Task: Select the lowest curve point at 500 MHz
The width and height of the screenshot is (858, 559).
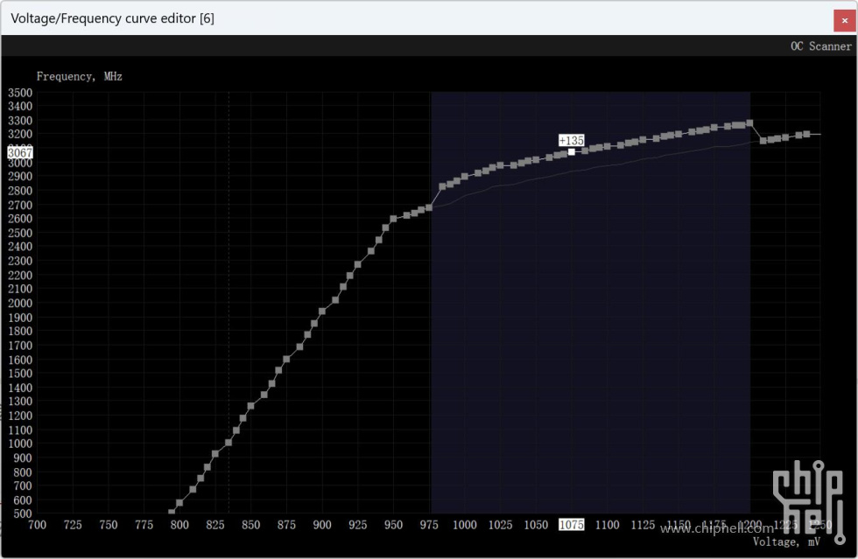Action: tap(172, 513)
